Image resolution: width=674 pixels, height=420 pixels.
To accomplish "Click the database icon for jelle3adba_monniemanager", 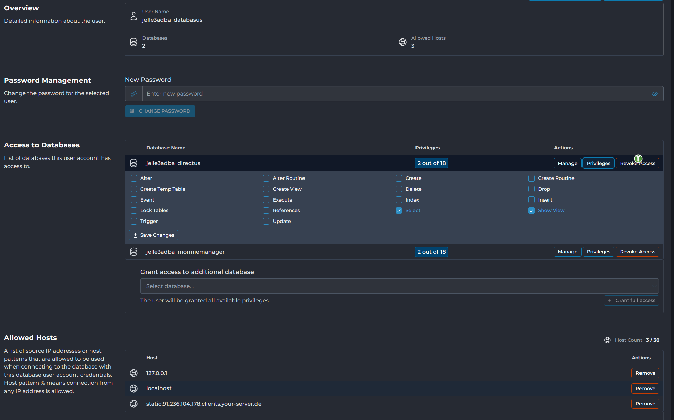I will click(134, 252).
